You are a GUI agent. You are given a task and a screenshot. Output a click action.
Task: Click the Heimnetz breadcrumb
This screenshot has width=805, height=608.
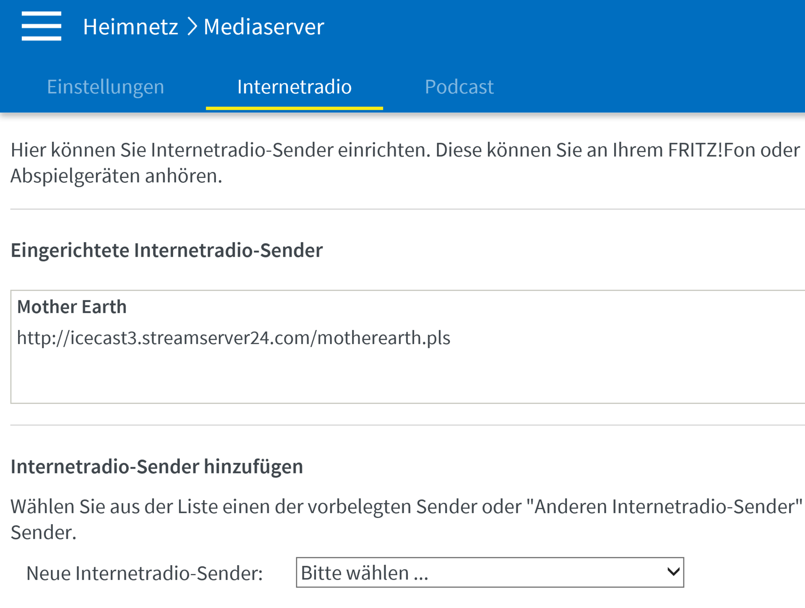point(130,27)
